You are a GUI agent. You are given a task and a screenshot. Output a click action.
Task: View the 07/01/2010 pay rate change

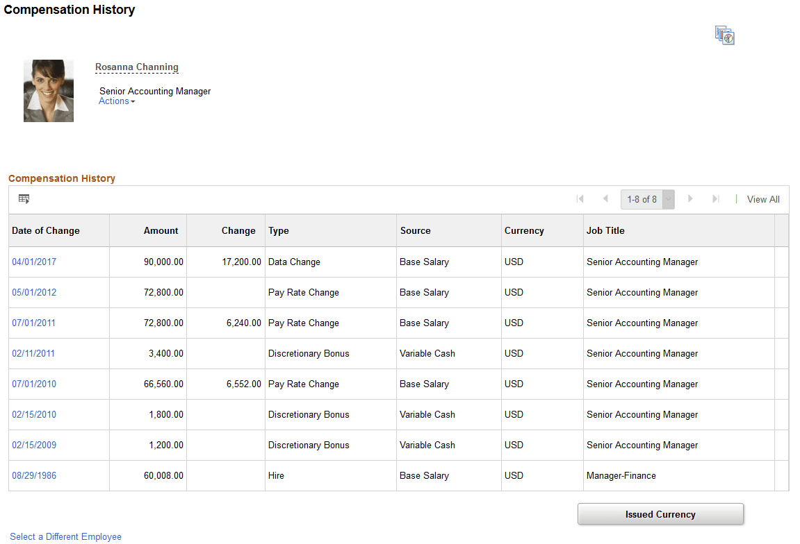tap(33, 384)
